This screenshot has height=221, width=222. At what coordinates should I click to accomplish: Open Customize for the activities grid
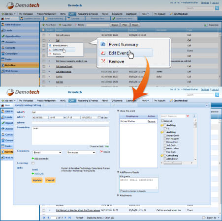(x=212, y=25)
